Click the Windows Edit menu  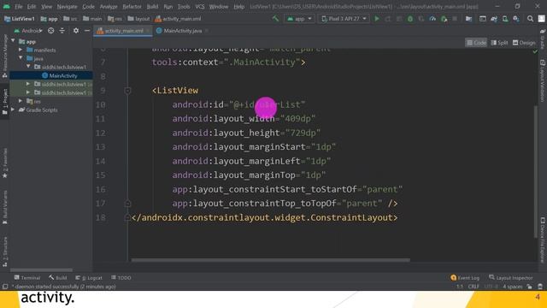click(x=32, y=7)
